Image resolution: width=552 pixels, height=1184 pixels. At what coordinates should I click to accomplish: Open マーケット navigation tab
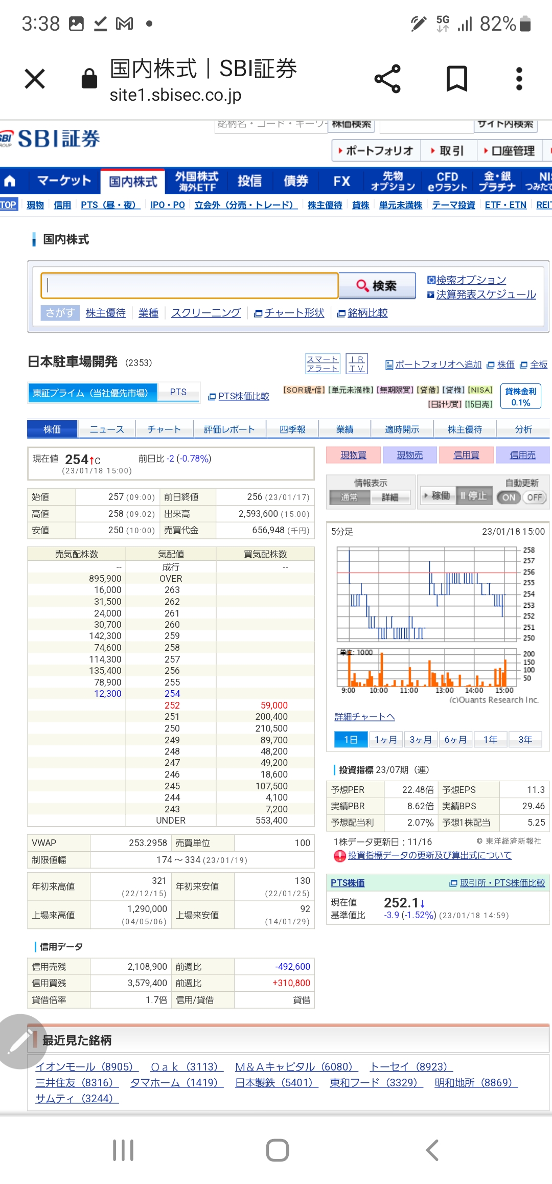(63, 180)
